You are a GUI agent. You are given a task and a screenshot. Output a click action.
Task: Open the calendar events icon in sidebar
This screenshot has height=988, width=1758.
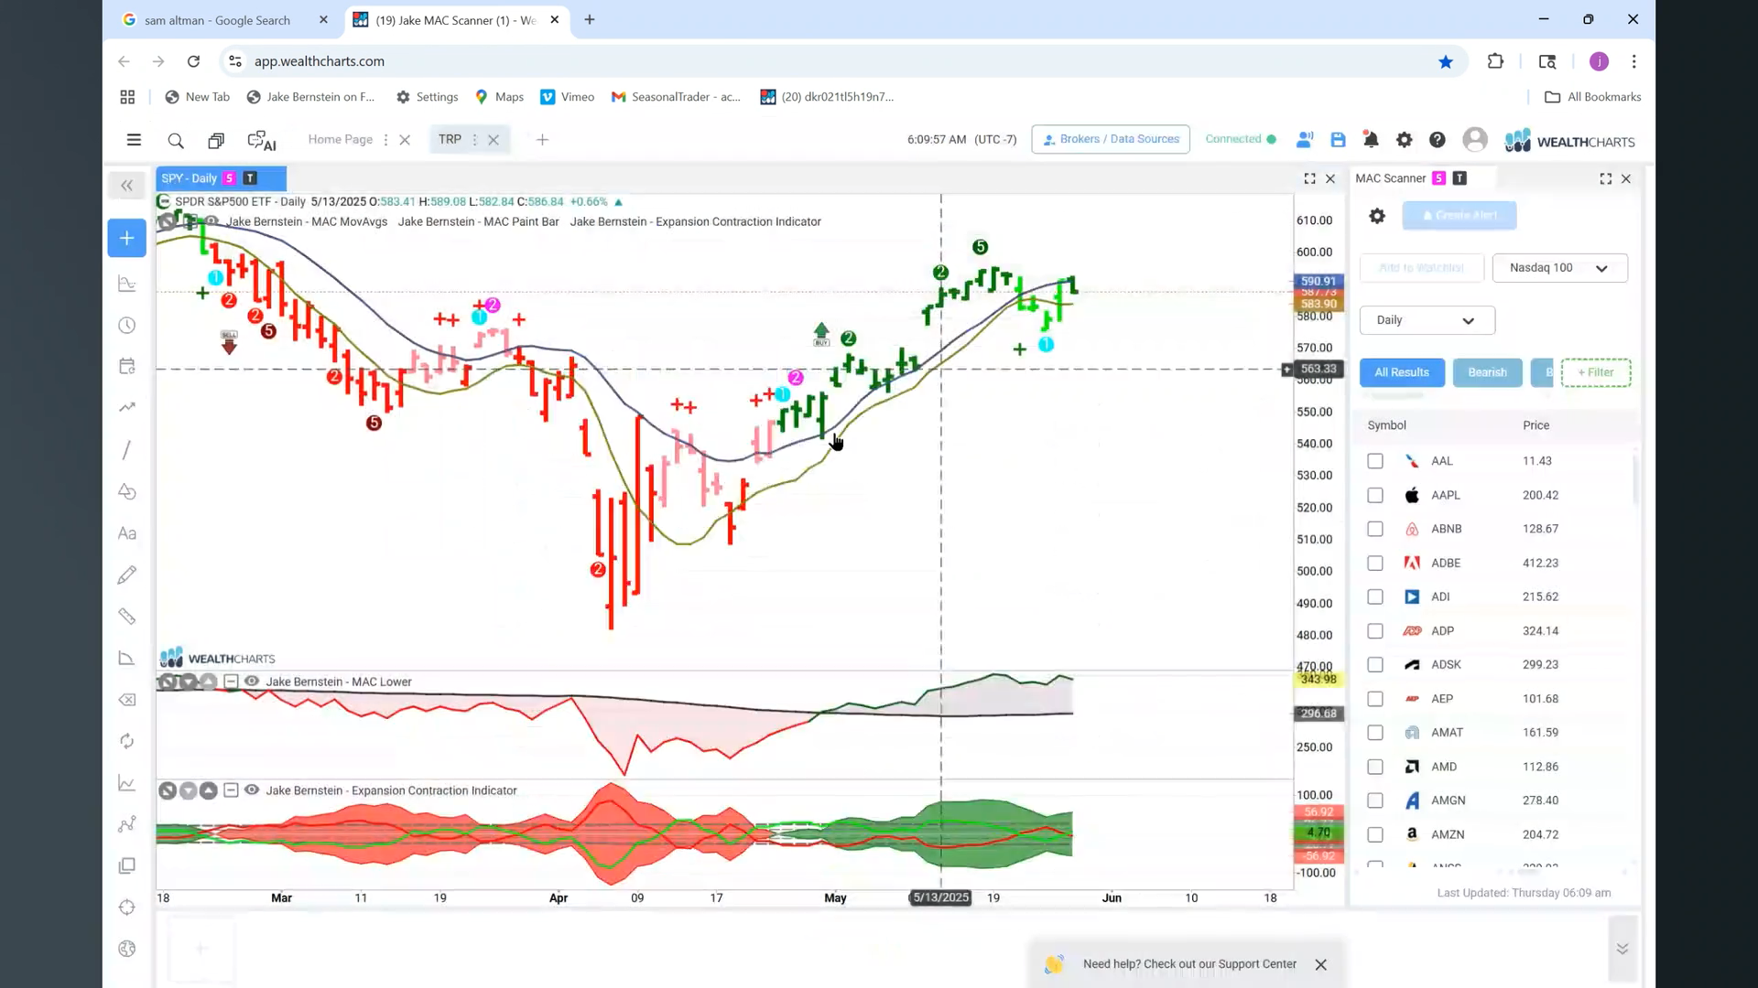pyautogui.click(x=127, y=367)
